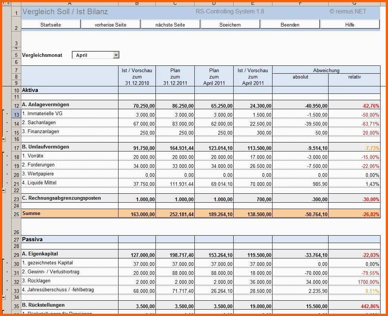Select row header 25
Screen dimensions: 388x316
[16, 214]
